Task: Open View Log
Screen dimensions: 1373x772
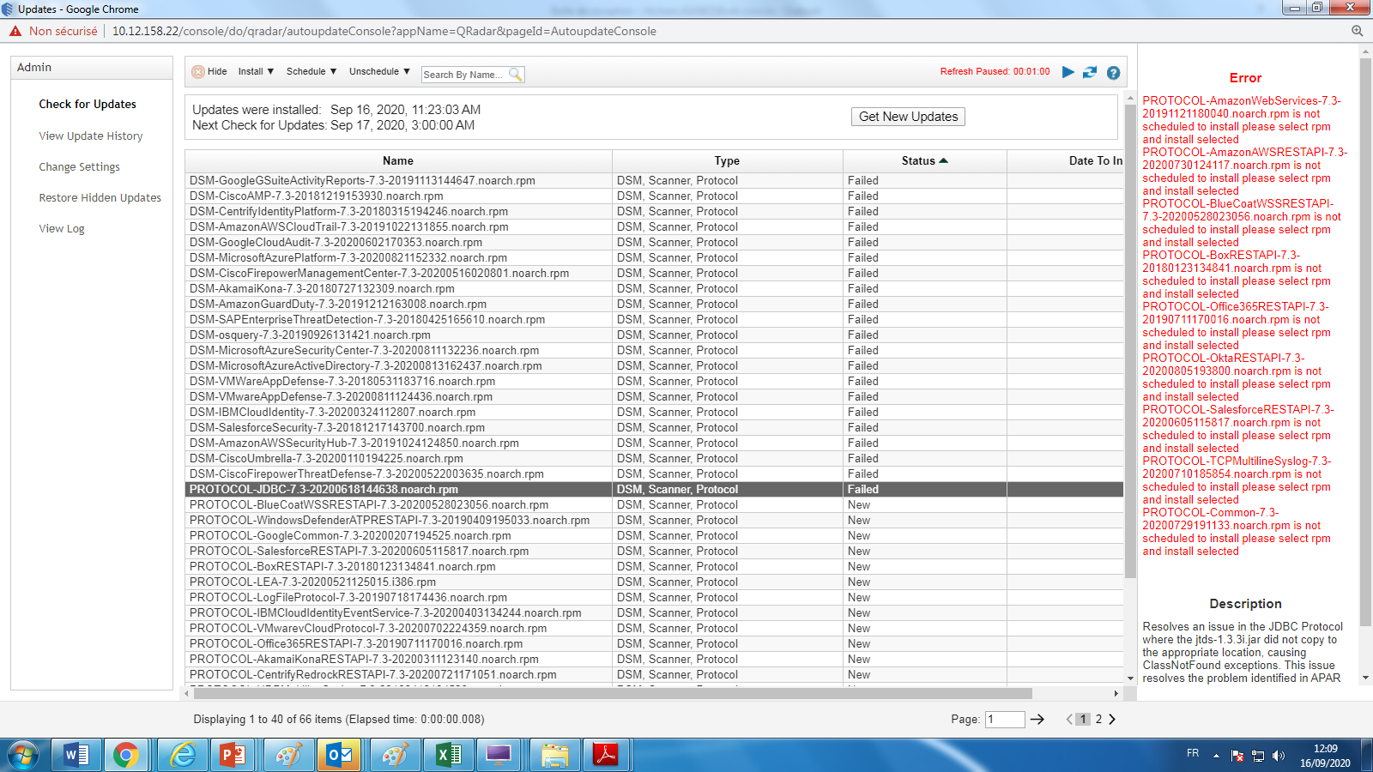Action: click(x=62, y=228)
